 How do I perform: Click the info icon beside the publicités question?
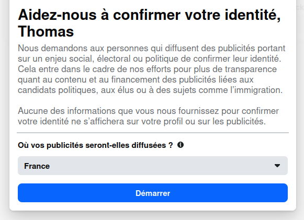(181, 145)
